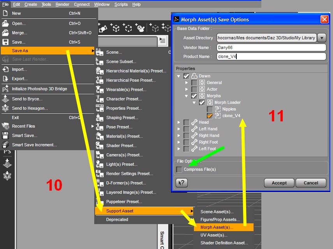
Task: Click the Send to Hexagon icon in left toolbar
Action: [7, 175]
